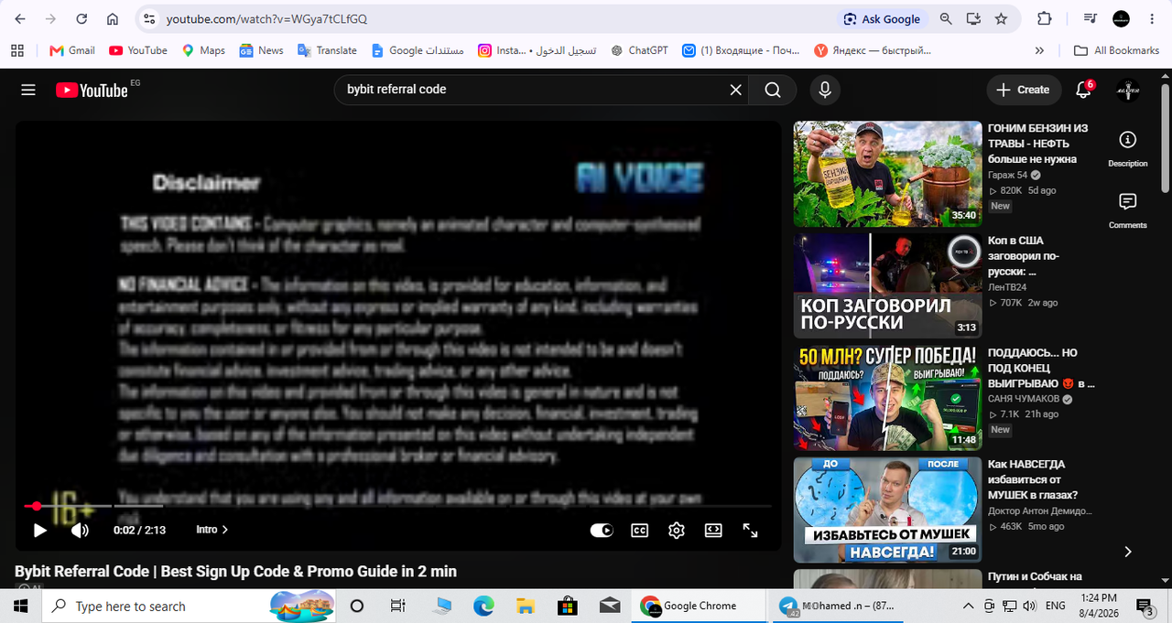Open the Chrome home page
1172x623 pixels.
pos(112,18)
